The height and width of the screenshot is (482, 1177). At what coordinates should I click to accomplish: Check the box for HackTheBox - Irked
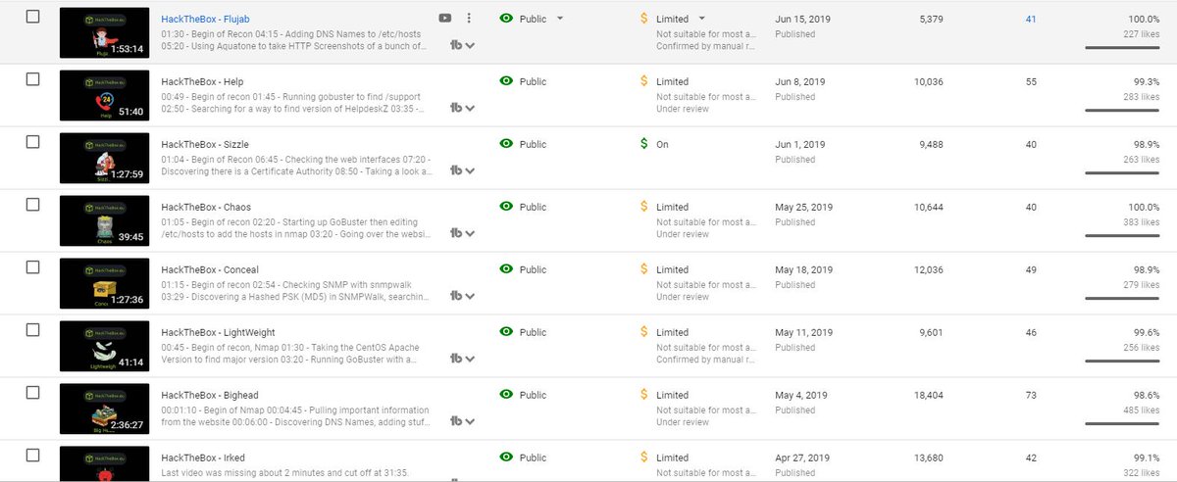click(x=32, y=457)
